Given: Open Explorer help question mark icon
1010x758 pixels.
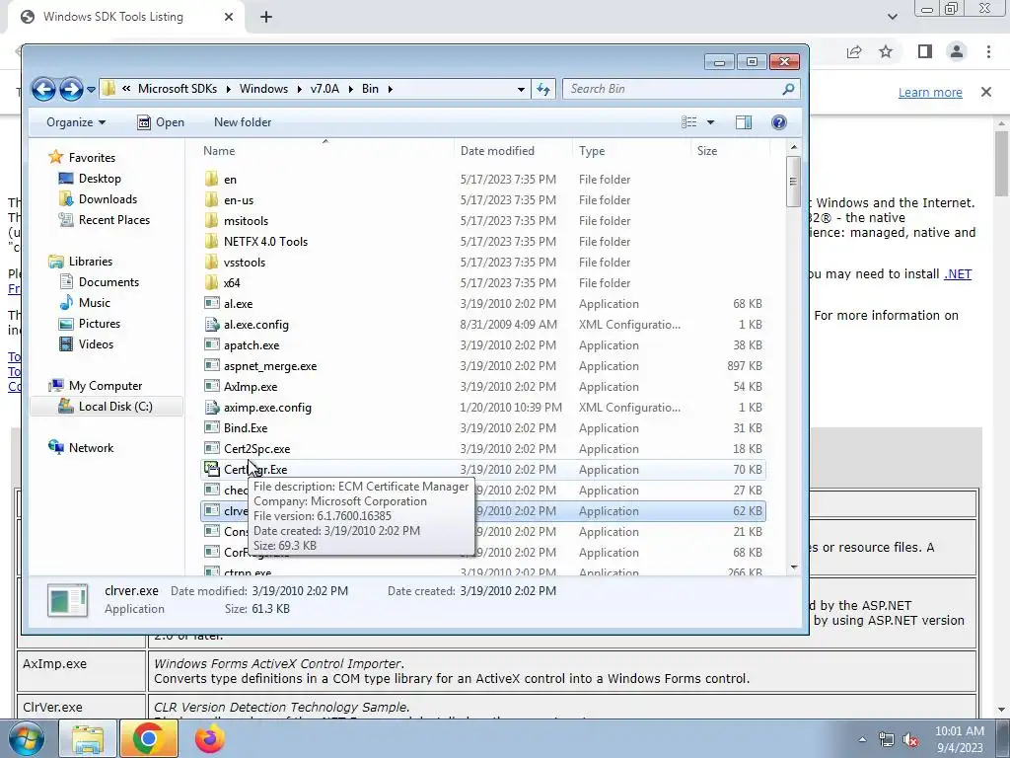Looking at the screenshot, I should point(779,122).
